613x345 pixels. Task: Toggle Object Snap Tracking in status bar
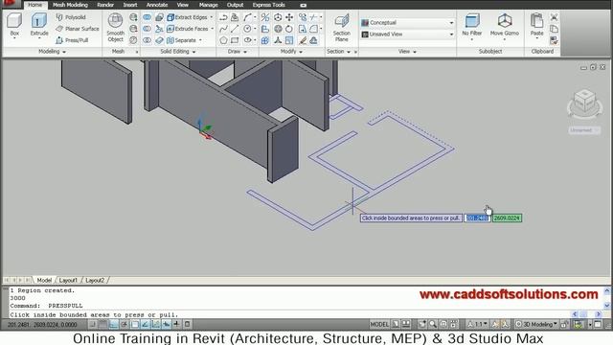point(145,324)
